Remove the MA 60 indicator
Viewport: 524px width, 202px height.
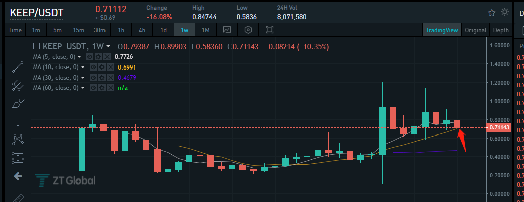tap(110, 88)
